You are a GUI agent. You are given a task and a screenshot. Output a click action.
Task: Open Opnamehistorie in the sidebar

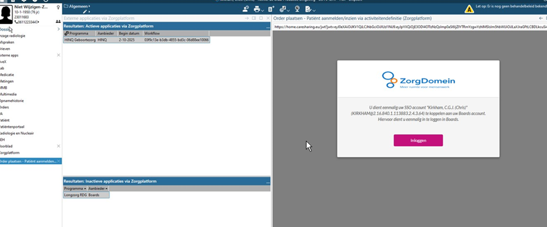coord(12,101)
